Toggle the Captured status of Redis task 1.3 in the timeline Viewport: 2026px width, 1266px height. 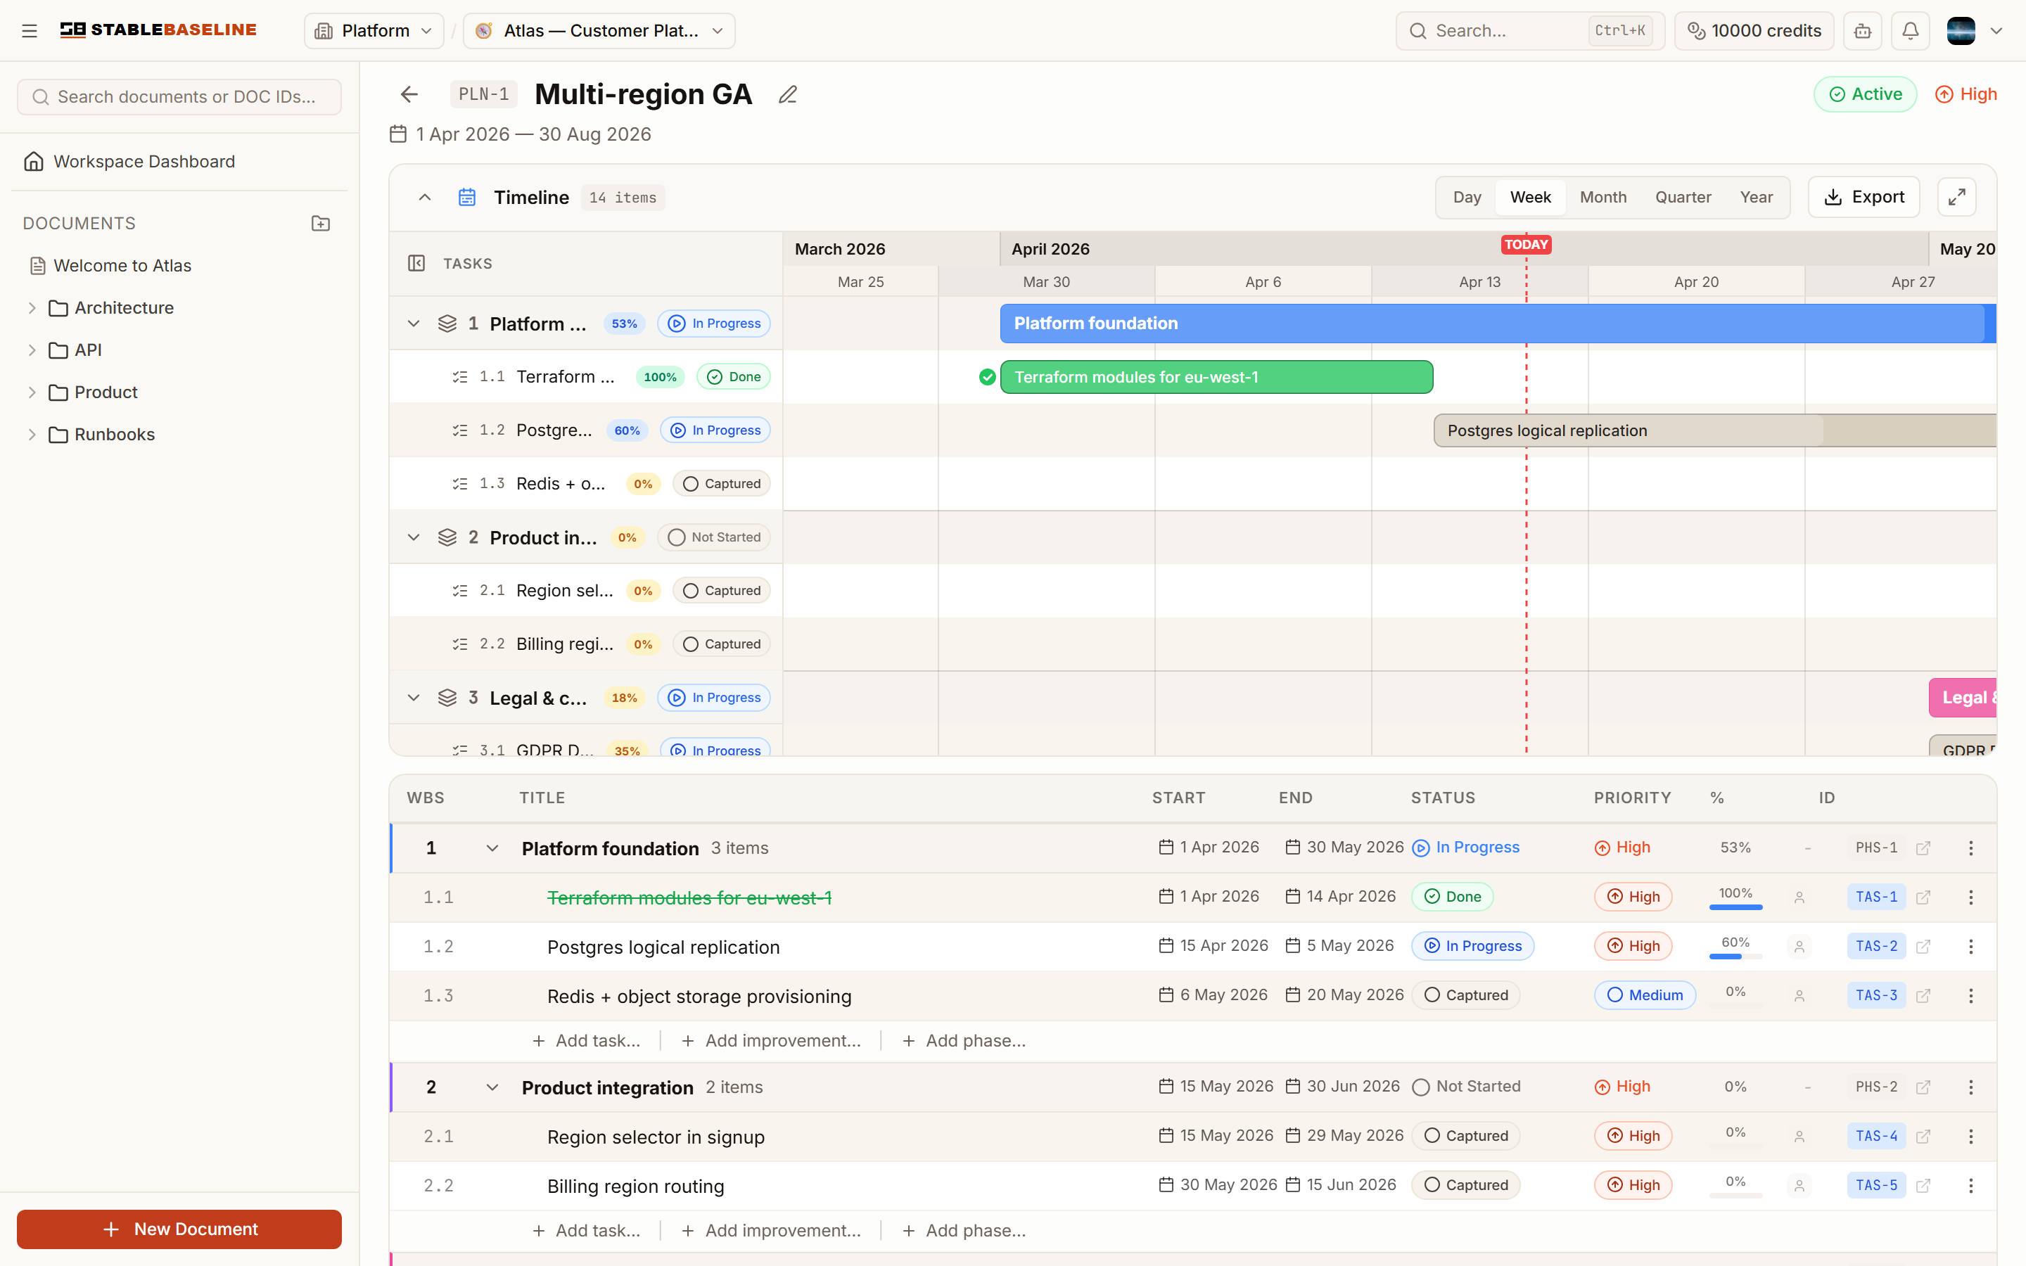pyautogui.click(x=722, y=484)
